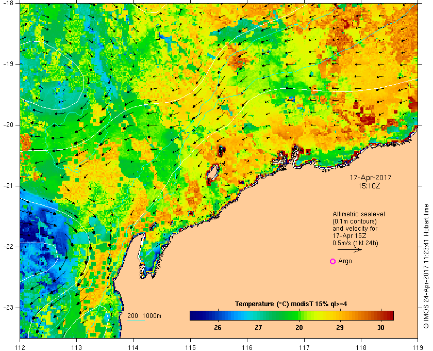
Task: Click the IMOS copyright timestamp text
Action: 426,266
